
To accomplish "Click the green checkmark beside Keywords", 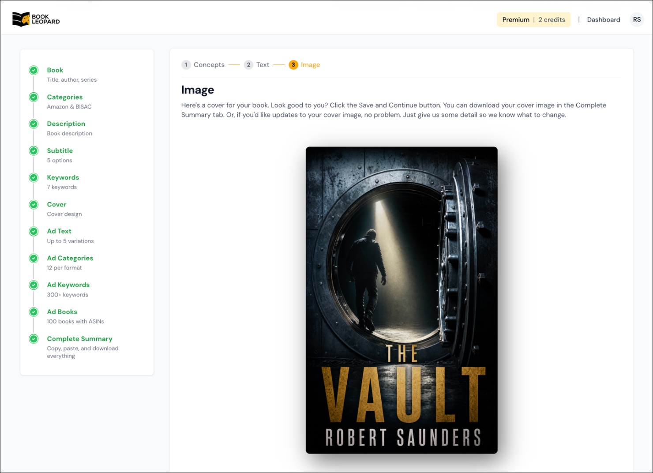I will click(34, 177).
